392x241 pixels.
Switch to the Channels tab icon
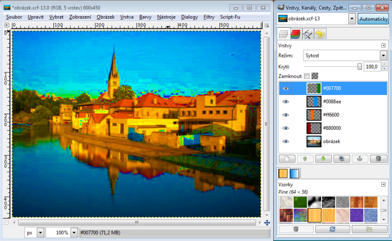click(295, 34)
